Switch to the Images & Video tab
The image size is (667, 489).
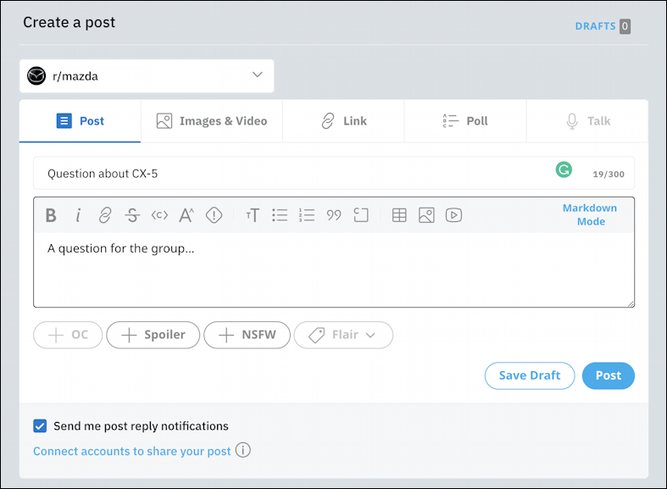pos(212,121)
